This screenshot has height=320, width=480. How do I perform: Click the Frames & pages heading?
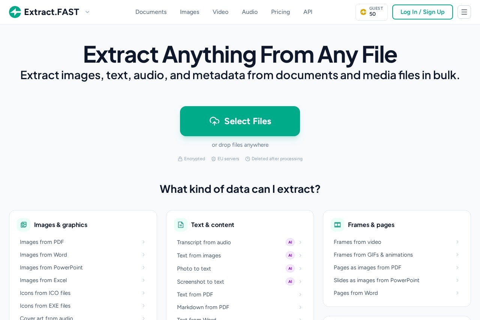(371, 225)
